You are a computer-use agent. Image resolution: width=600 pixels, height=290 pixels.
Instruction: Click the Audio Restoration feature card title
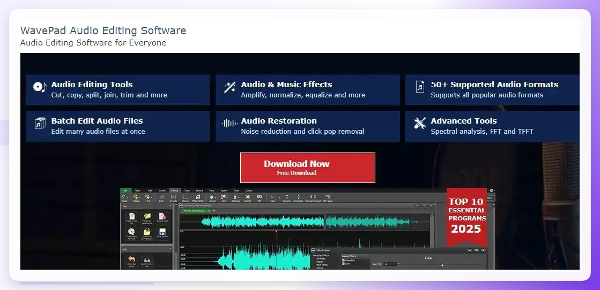coord(279,121)
